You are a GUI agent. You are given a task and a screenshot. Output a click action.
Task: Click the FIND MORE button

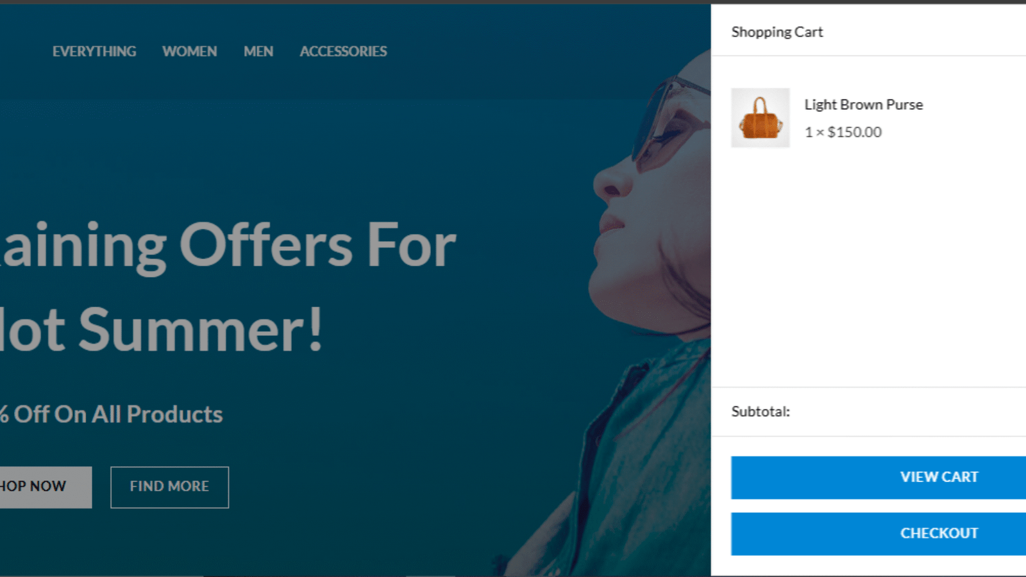coord(169,487)
